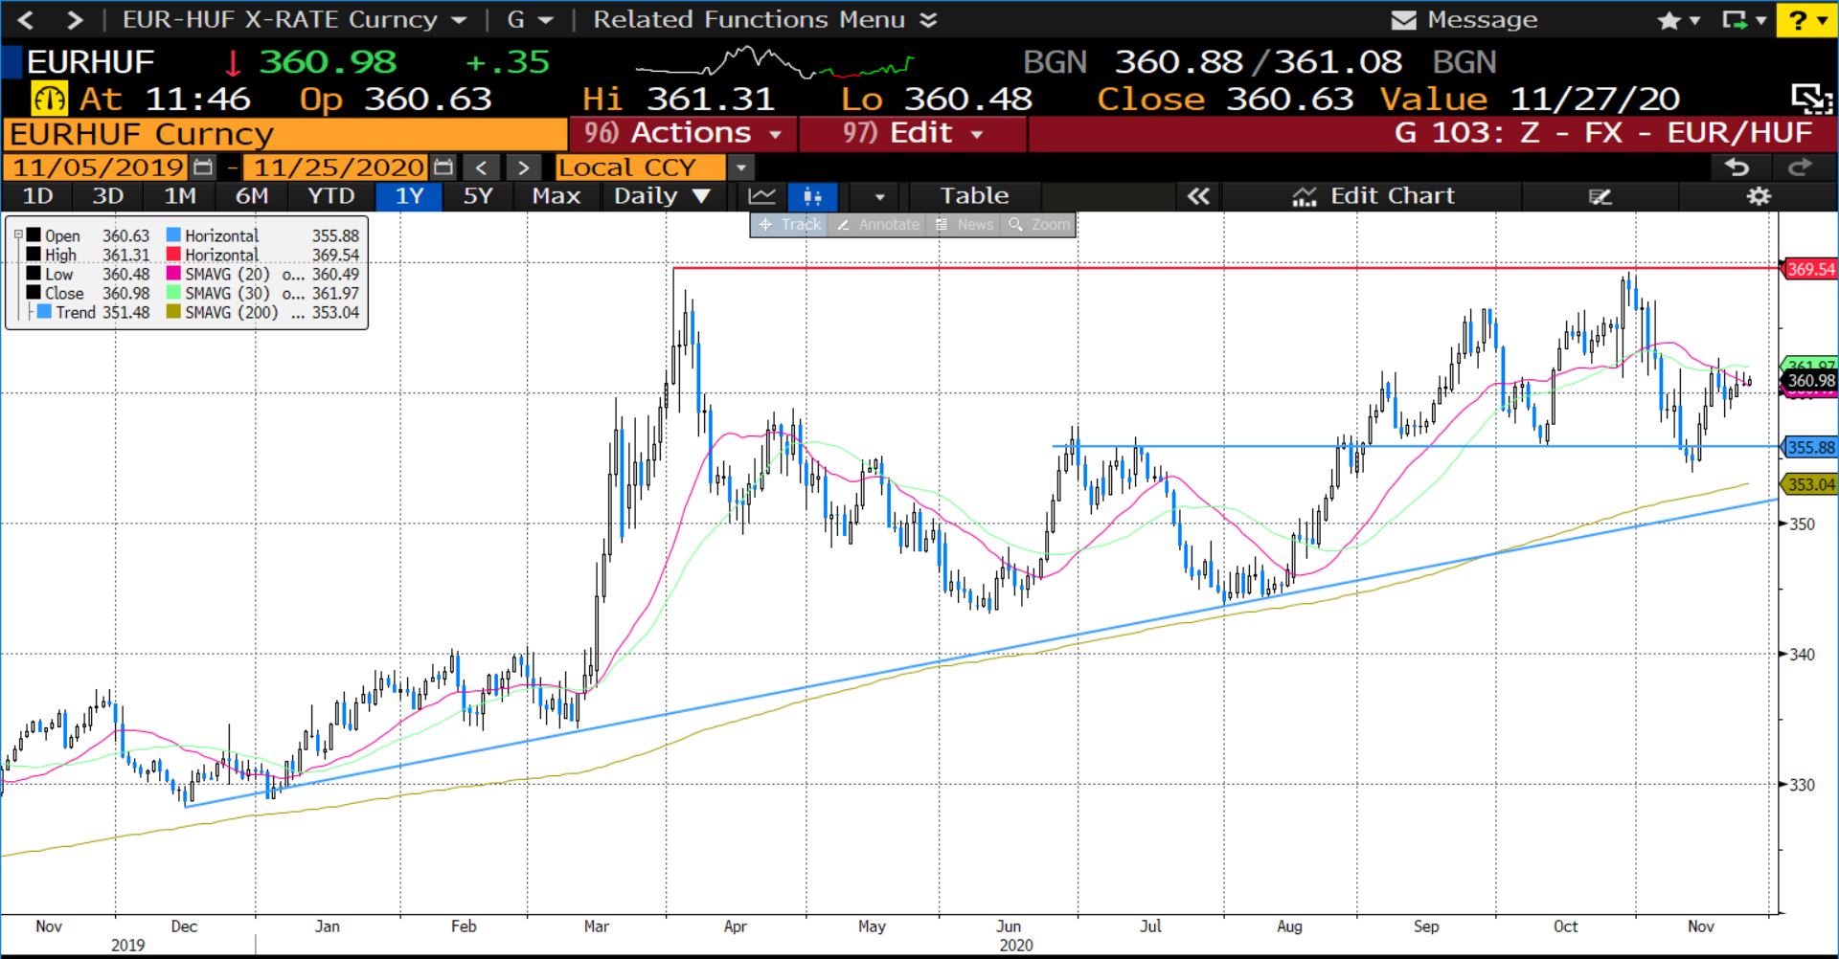The image size is (1839, 959).
Task: Open the start date calendar picker
Action: coord(203,167)
